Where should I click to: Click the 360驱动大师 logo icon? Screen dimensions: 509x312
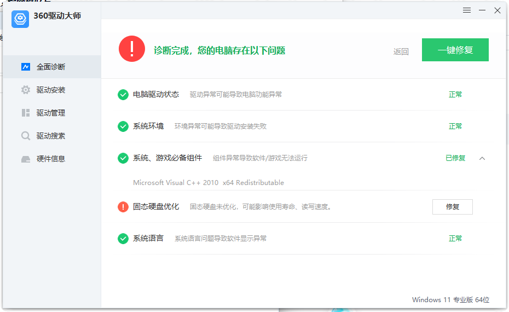[20, 19]
